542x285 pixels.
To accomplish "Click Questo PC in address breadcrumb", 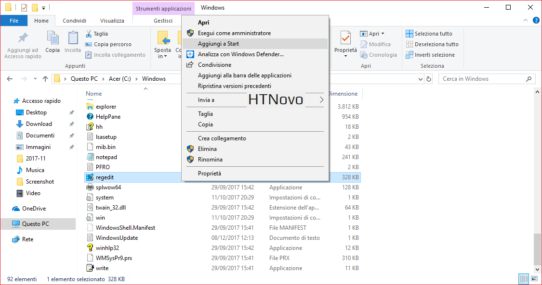I will point(84,78).
